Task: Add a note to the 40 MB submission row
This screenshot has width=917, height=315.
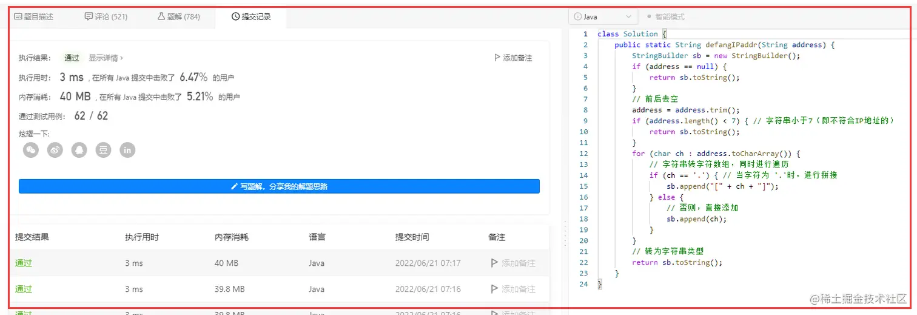Action: click(512, 263)
